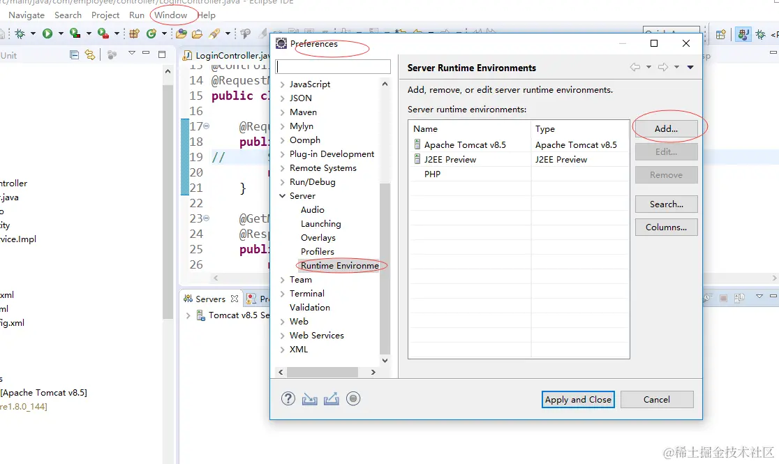Click the Open Type folder icon
The height and width of the screenshot is (464, 779).
pyautogui.click(x=181, y=33)
